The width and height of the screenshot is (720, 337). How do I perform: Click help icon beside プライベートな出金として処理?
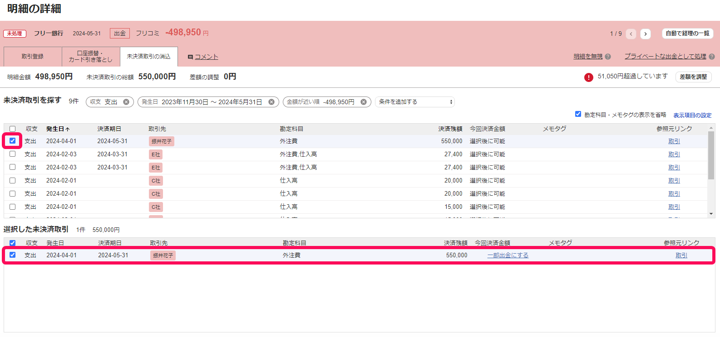(712, 57)
